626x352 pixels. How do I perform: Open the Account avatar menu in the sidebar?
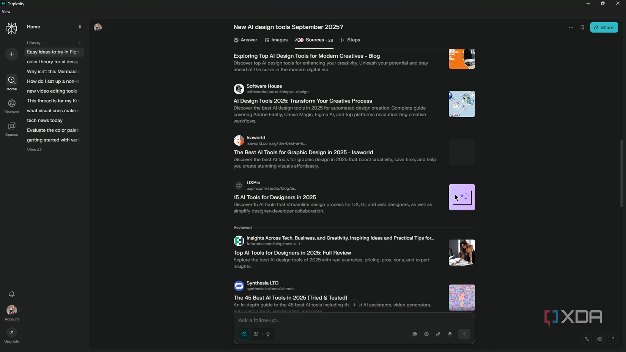pyautogui.click(x=12, y=310)
